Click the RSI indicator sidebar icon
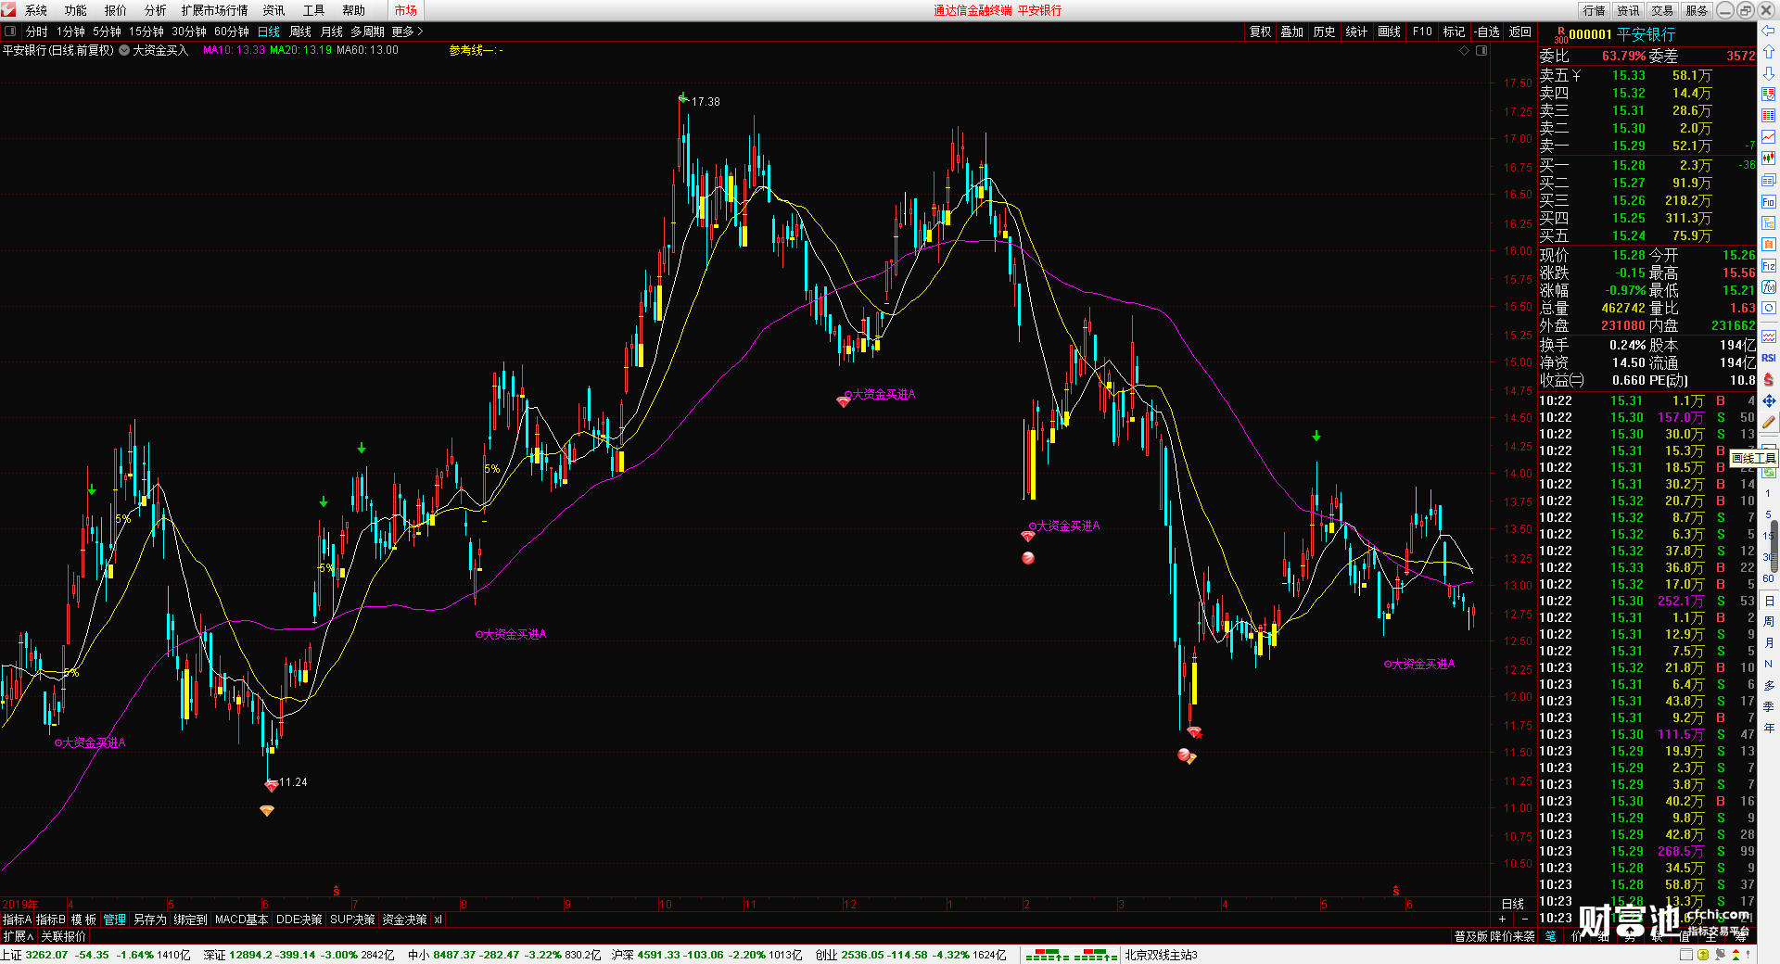1780x964 pixels. [1768, 358]
